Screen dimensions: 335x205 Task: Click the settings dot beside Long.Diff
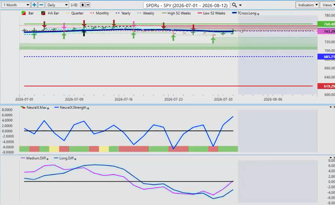pyautogui.click(x=75, y=159)
